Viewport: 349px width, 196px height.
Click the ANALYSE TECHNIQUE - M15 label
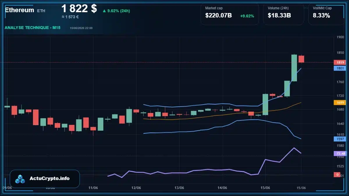(x=33, y=28)
